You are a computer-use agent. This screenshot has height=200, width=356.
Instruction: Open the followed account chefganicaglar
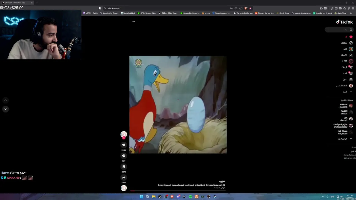(x=343, y=126)
